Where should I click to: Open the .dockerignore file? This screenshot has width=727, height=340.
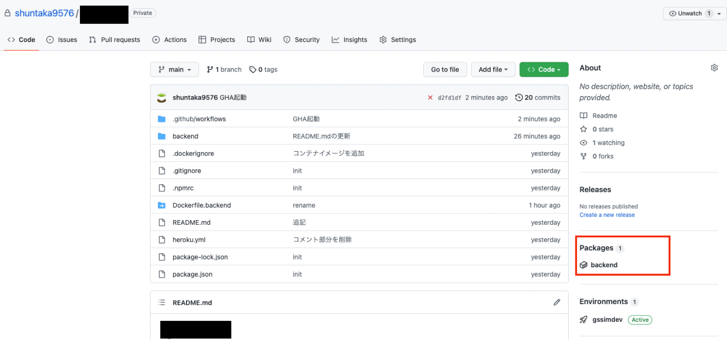coord(193,154)
